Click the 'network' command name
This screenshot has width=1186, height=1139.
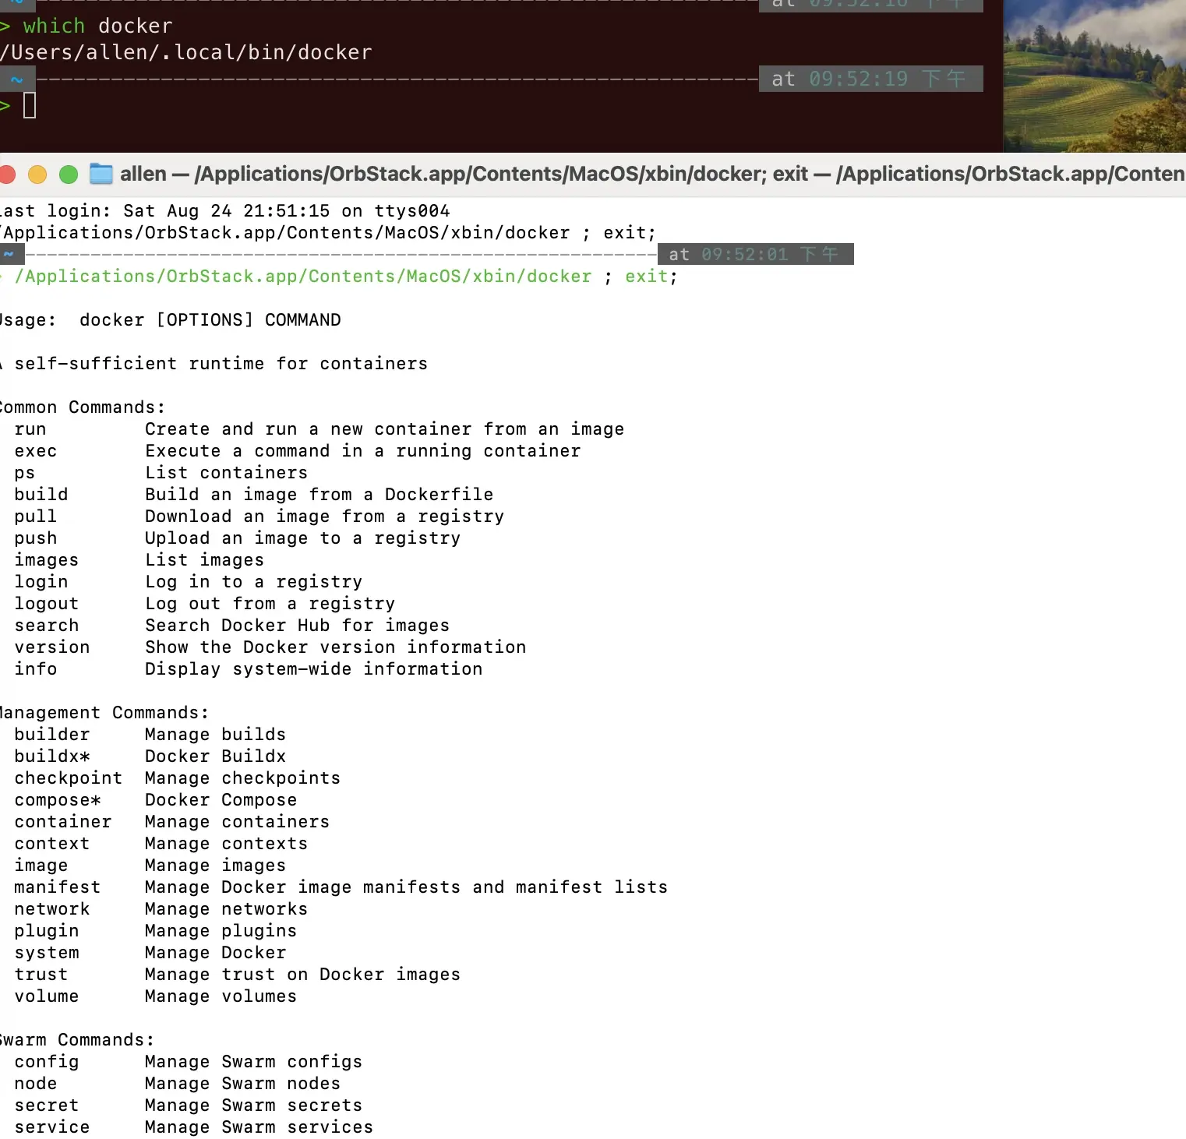tap(52, 909)
